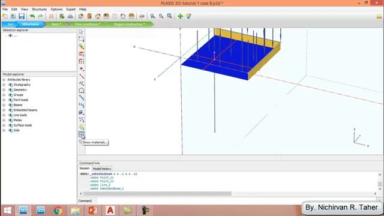Screen dimensions: 384x216
Task: Click the Show materials icon
Action: point(82,134)
